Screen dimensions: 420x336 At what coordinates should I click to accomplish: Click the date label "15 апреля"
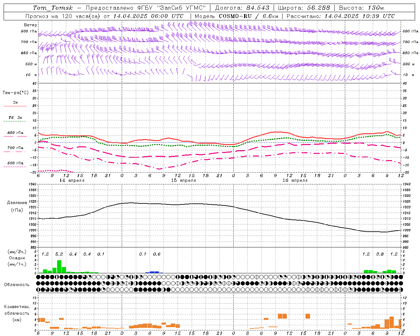coord(183,180)
